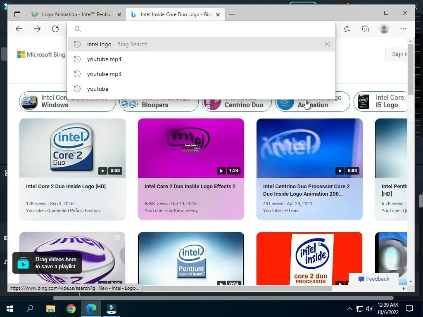Open the Intel Pentium Dual-Core Inside thumbnail
423x317 pixels.
[x=191, y=258]
